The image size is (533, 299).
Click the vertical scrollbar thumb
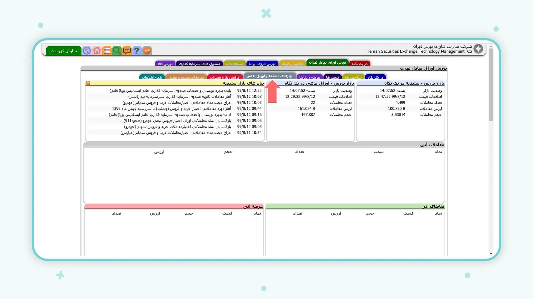click(x=491, y=85)
